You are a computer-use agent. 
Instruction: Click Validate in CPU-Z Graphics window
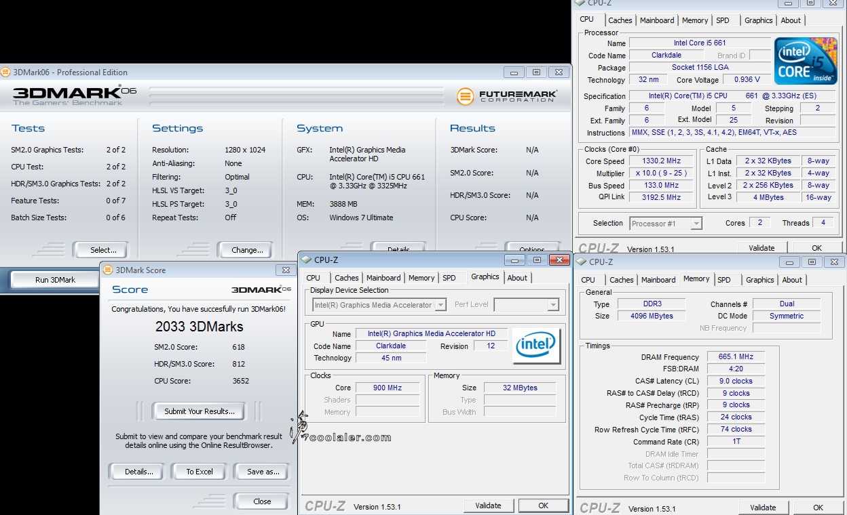click(488, 506)
